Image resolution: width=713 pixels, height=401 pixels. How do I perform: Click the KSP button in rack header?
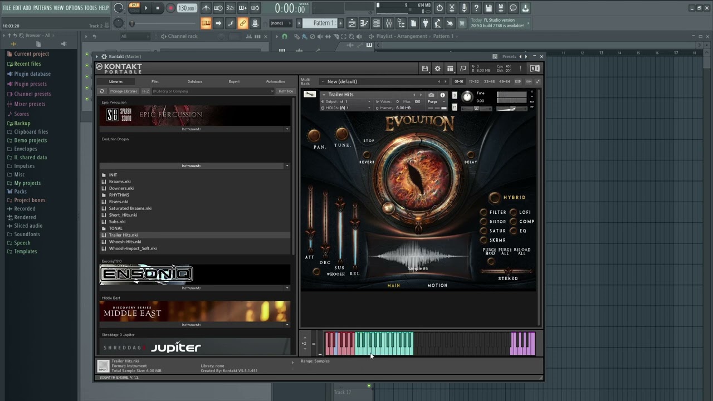click(x=518, y=81)
